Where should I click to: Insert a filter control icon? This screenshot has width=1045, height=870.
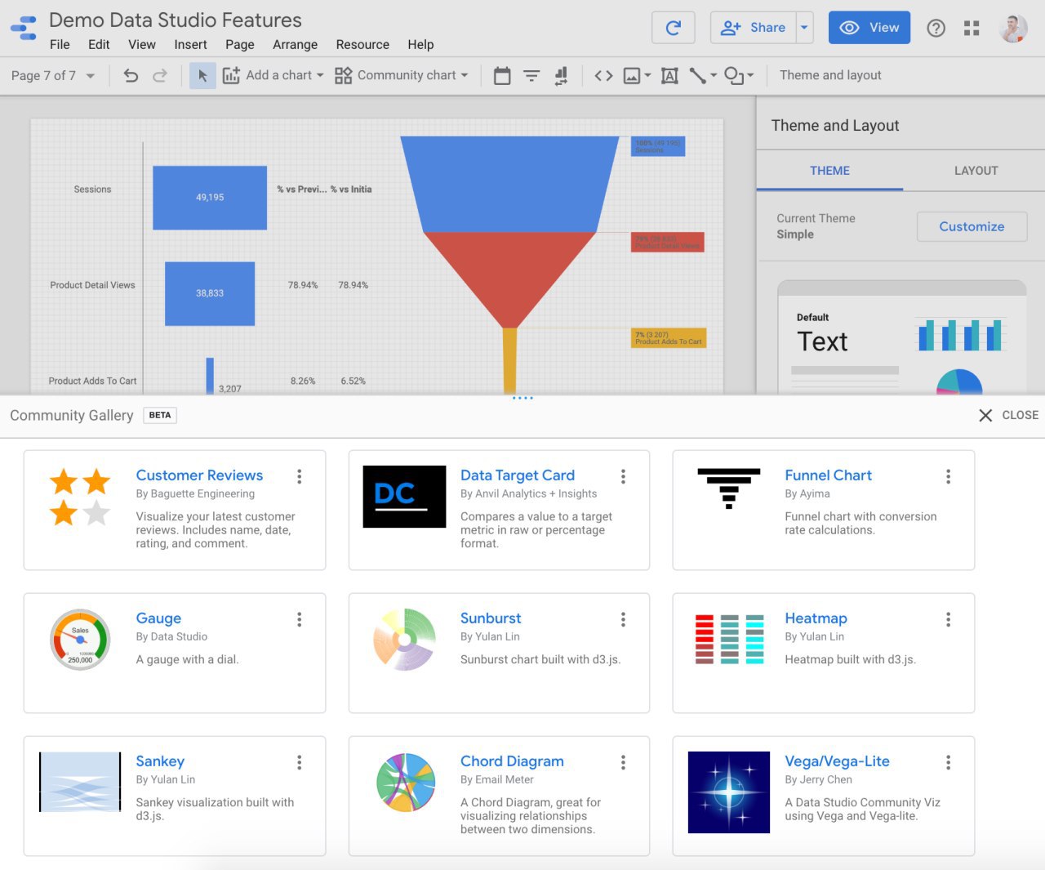click(x=531, y=76)
